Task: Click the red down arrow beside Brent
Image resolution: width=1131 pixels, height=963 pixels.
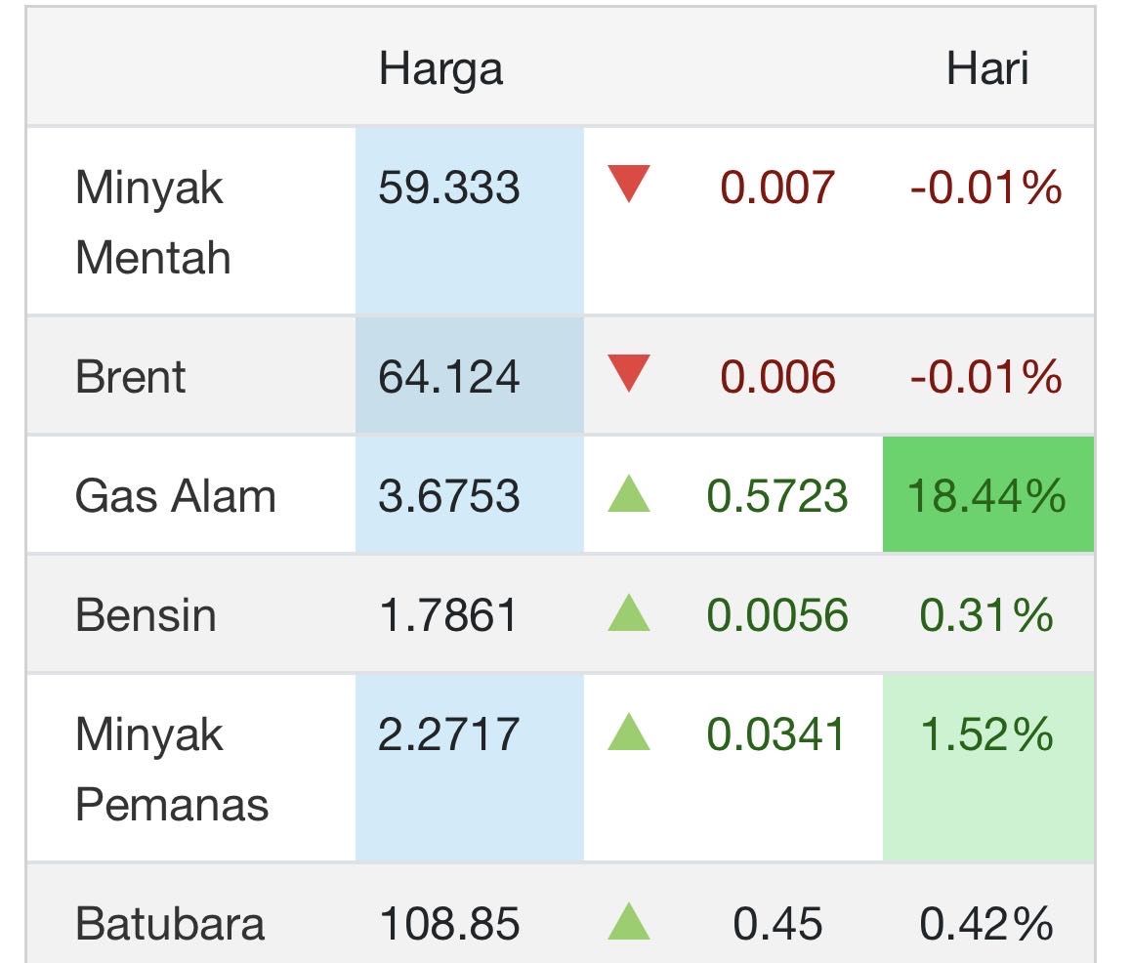Action: tap(628, 374)
